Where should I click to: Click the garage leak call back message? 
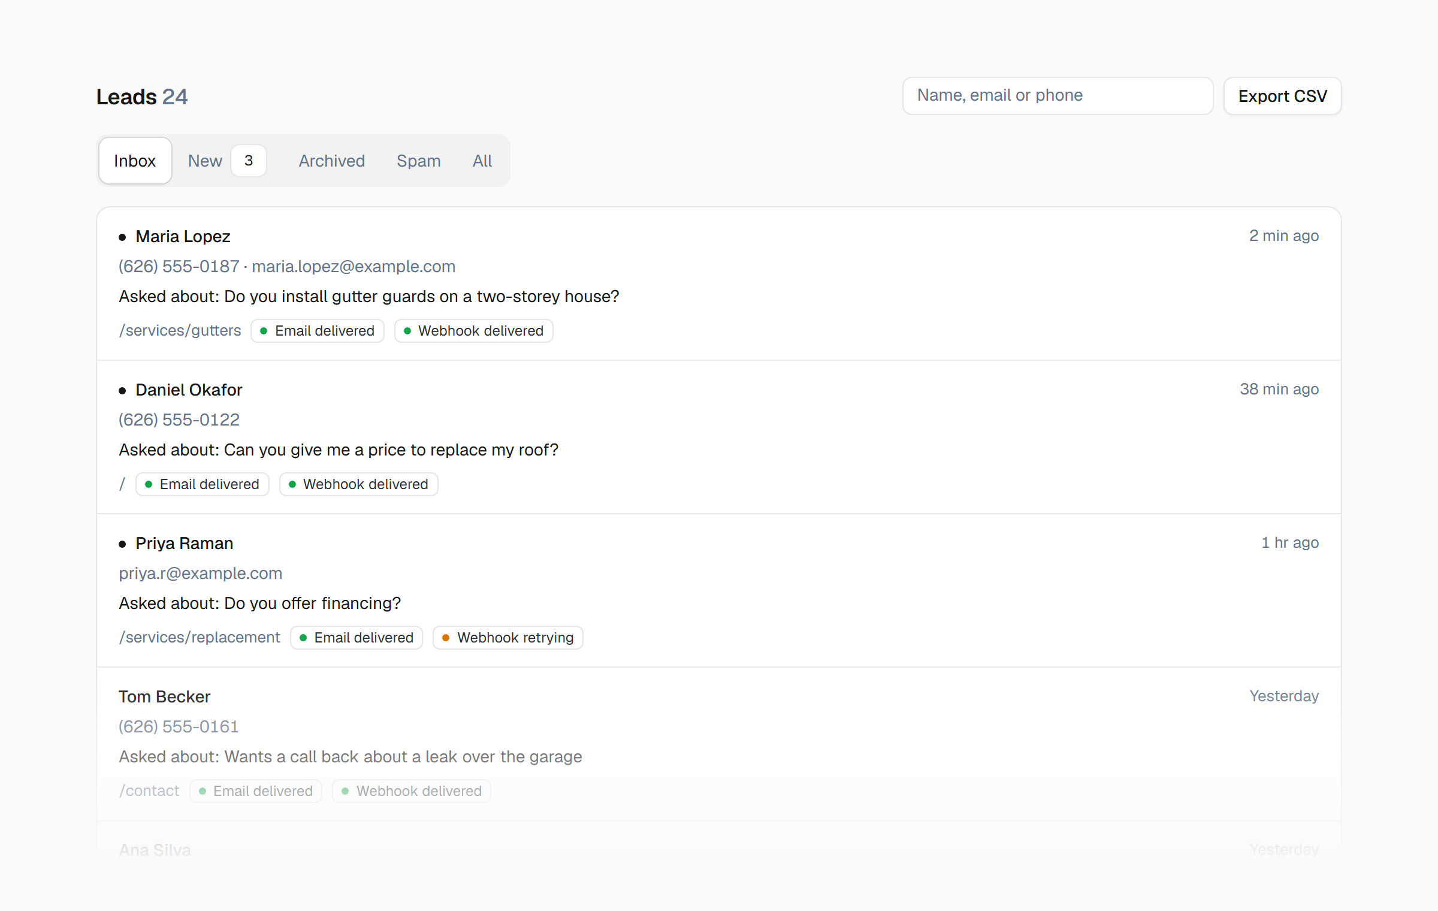pyautogui.click(x=351, y=756)
